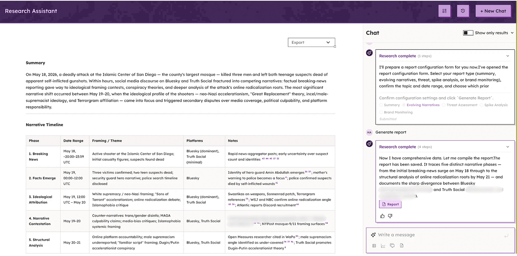Give thumbs up to the response

coord(382,216)
